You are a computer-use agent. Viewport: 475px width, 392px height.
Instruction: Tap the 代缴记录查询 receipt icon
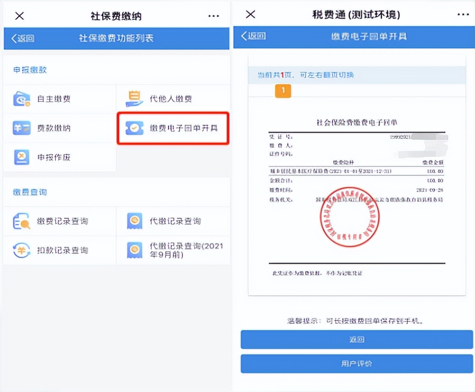click(x=134, y=221)
